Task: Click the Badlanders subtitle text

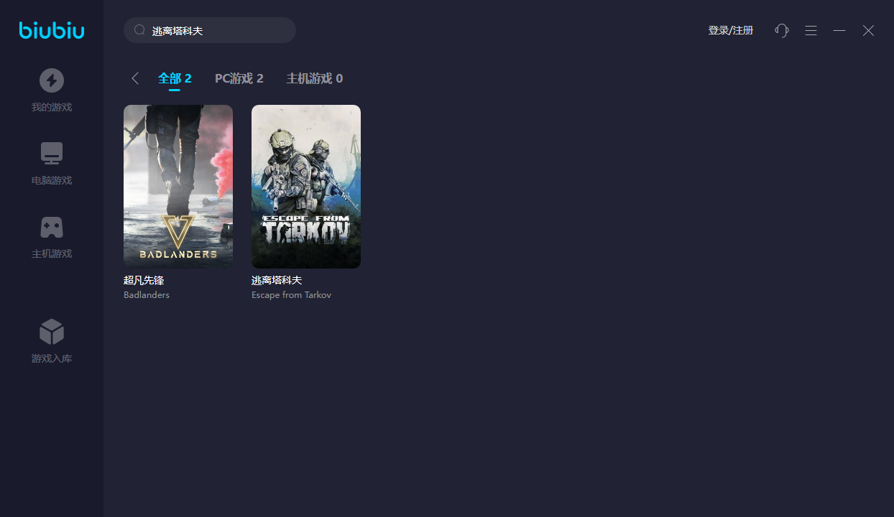Action: (147, 295)
